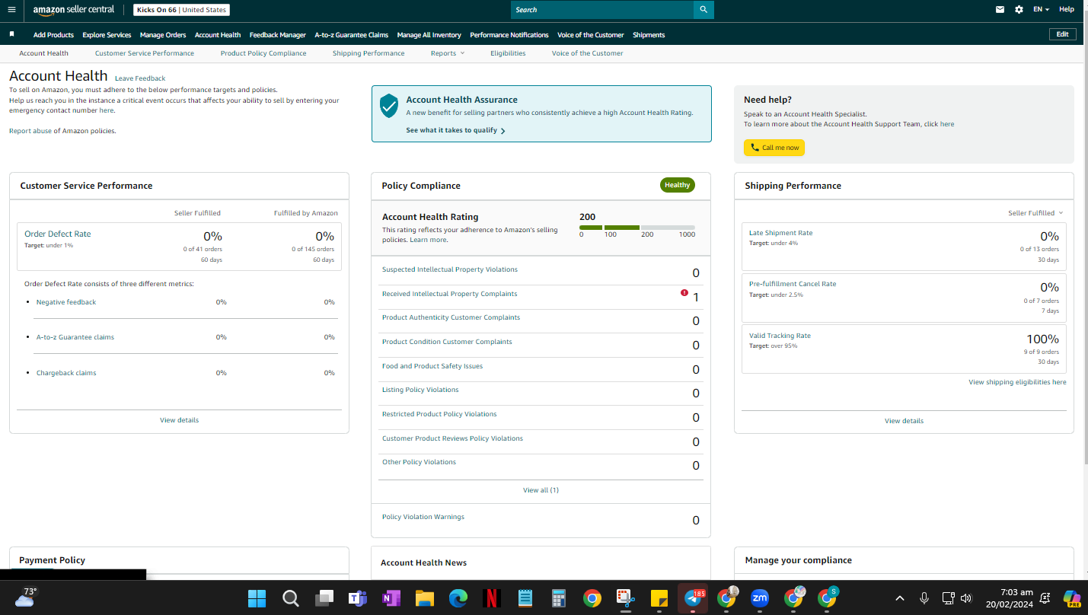Open View details under Customer Service Performance card
Image resolution: width=1088 pixels, height=615 pixels.
[x=179, y=420]
